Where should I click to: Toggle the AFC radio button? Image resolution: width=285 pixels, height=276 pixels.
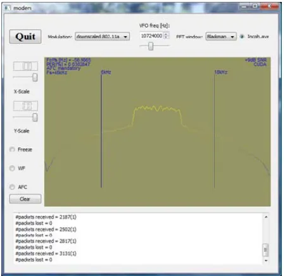[x=12, y=187]
